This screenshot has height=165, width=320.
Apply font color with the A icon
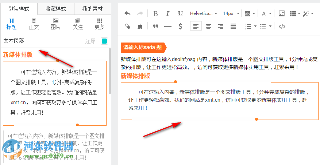[x=264, y=13]
